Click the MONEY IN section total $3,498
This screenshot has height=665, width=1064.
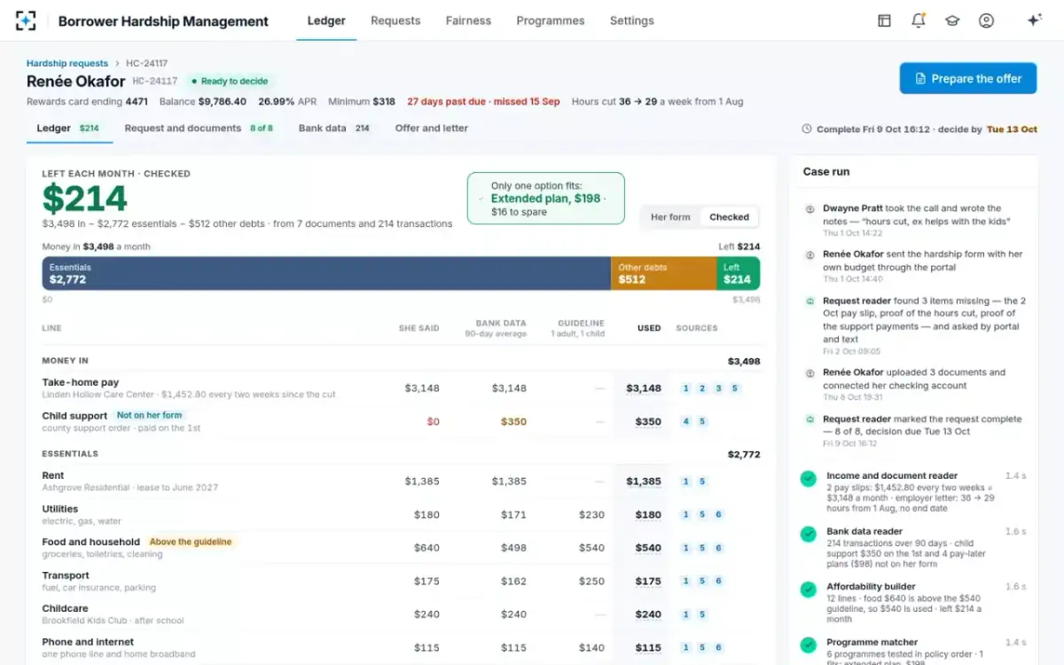[x=744, y=362]
